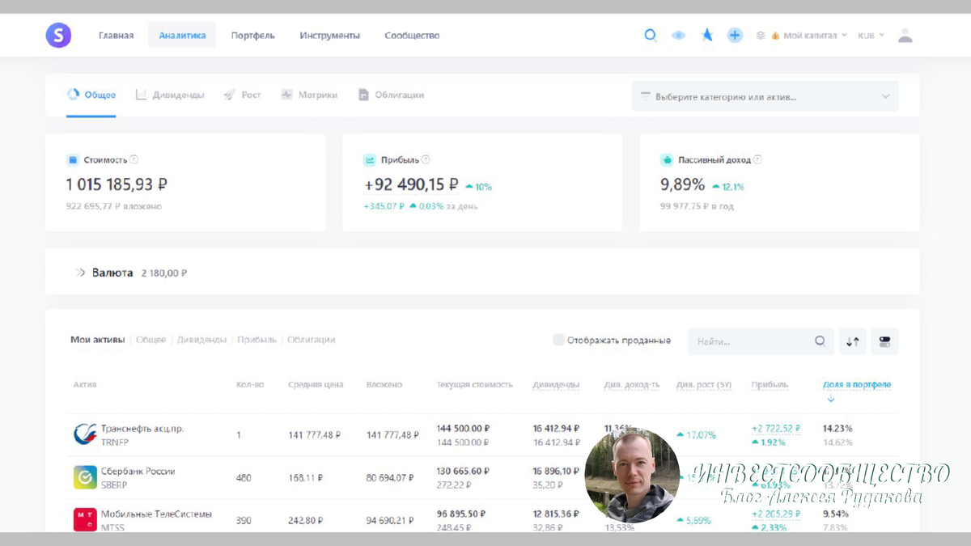Open the Выберите категорию или актив dropdown

click(765, 96)
